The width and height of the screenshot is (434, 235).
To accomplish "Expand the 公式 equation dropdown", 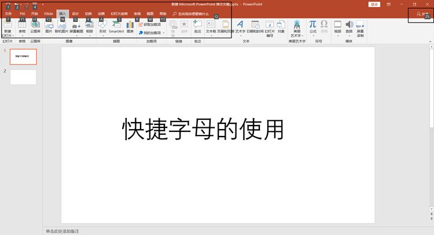I will pos(312,36).
